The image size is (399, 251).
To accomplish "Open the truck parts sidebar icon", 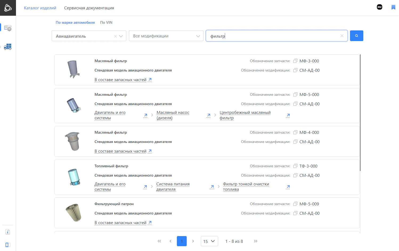I will tap(8, 47).
